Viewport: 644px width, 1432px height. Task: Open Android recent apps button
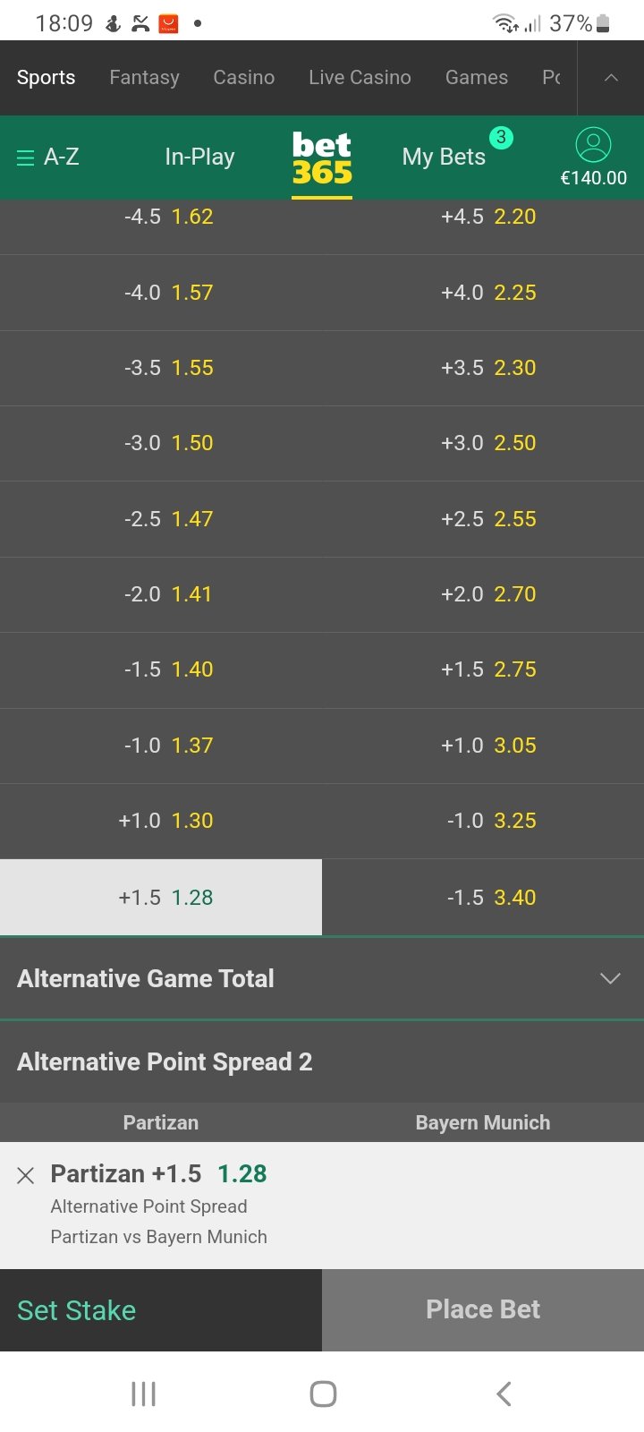pos(143,1394)
